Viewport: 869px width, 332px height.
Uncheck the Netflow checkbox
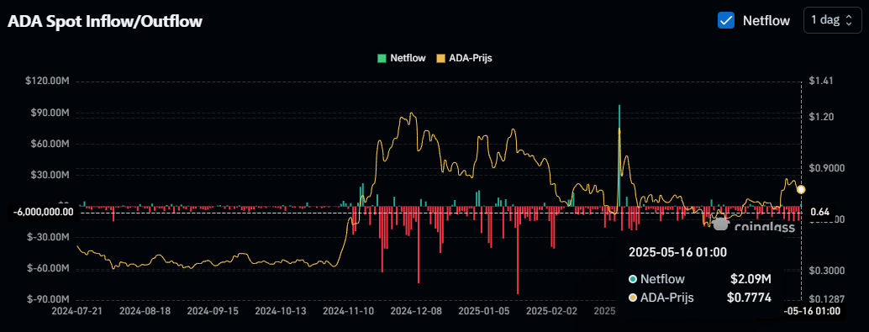point(725,20)
